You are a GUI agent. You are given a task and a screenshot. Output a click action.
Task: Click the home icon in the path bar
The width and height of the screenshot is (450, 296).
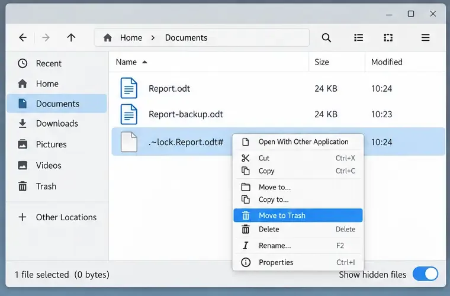pyautogui.click(x=108, y=37)
